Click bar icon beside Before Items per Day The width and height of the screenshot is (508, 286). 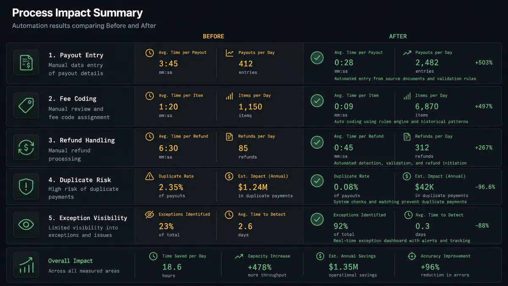(229, 96)
